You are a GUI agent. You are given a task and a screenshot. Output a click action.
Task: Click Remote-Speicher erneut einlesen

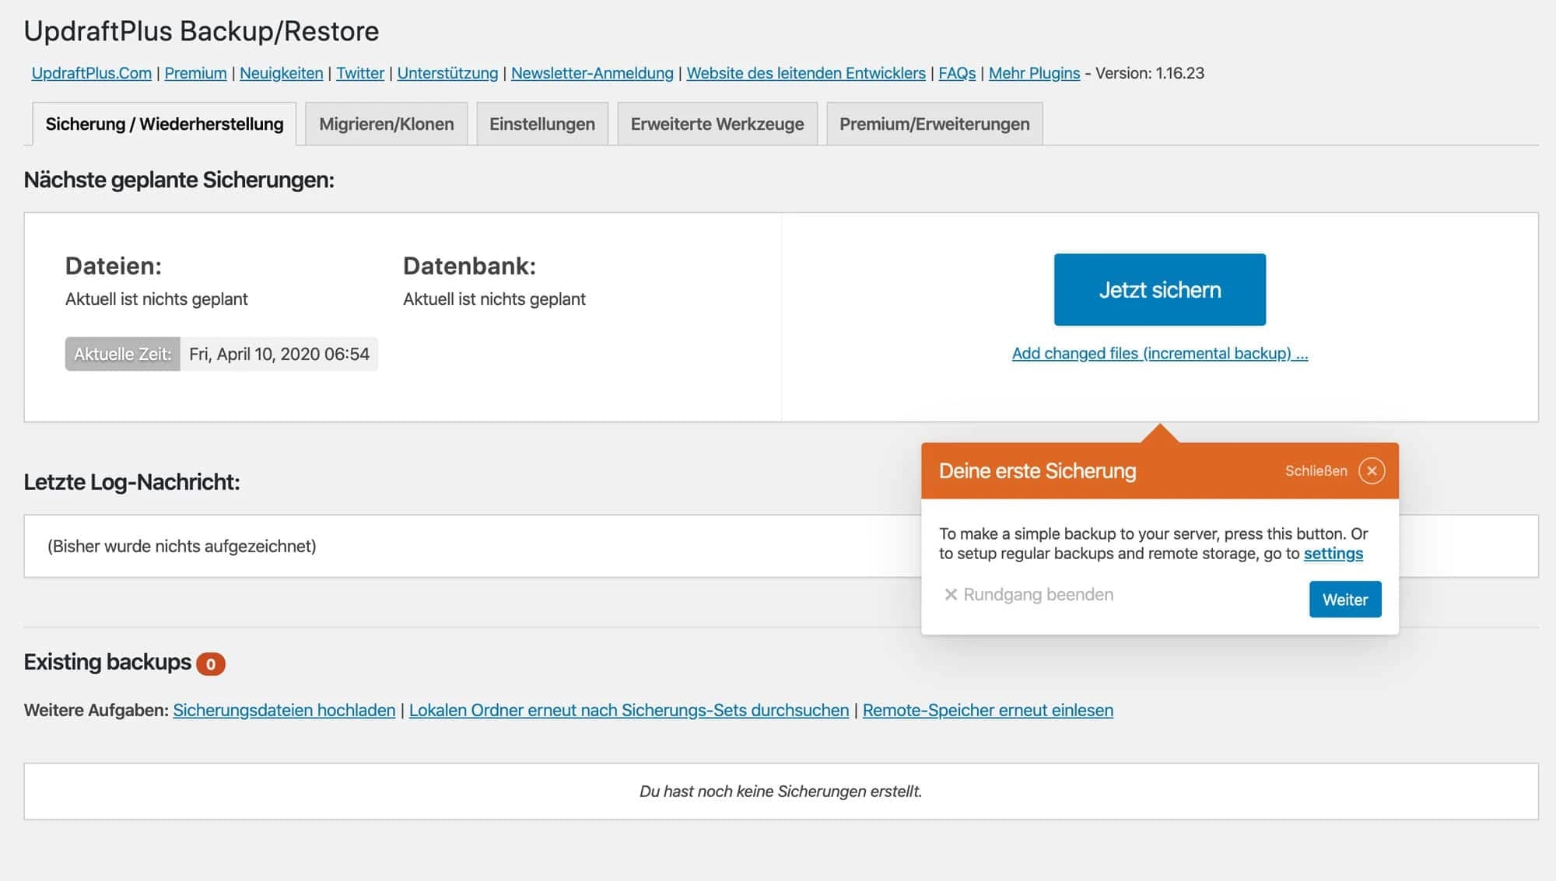tap(988, 710)
